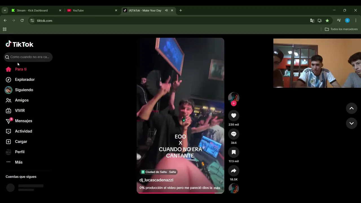Open Todos los marcadores folder

[341, 29]
